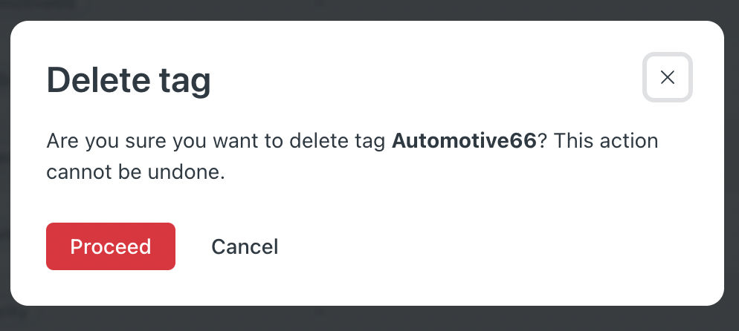Click the dark backdrop above the dialog
The width and height of the screenshot is (739, 331).
[369, 10]
